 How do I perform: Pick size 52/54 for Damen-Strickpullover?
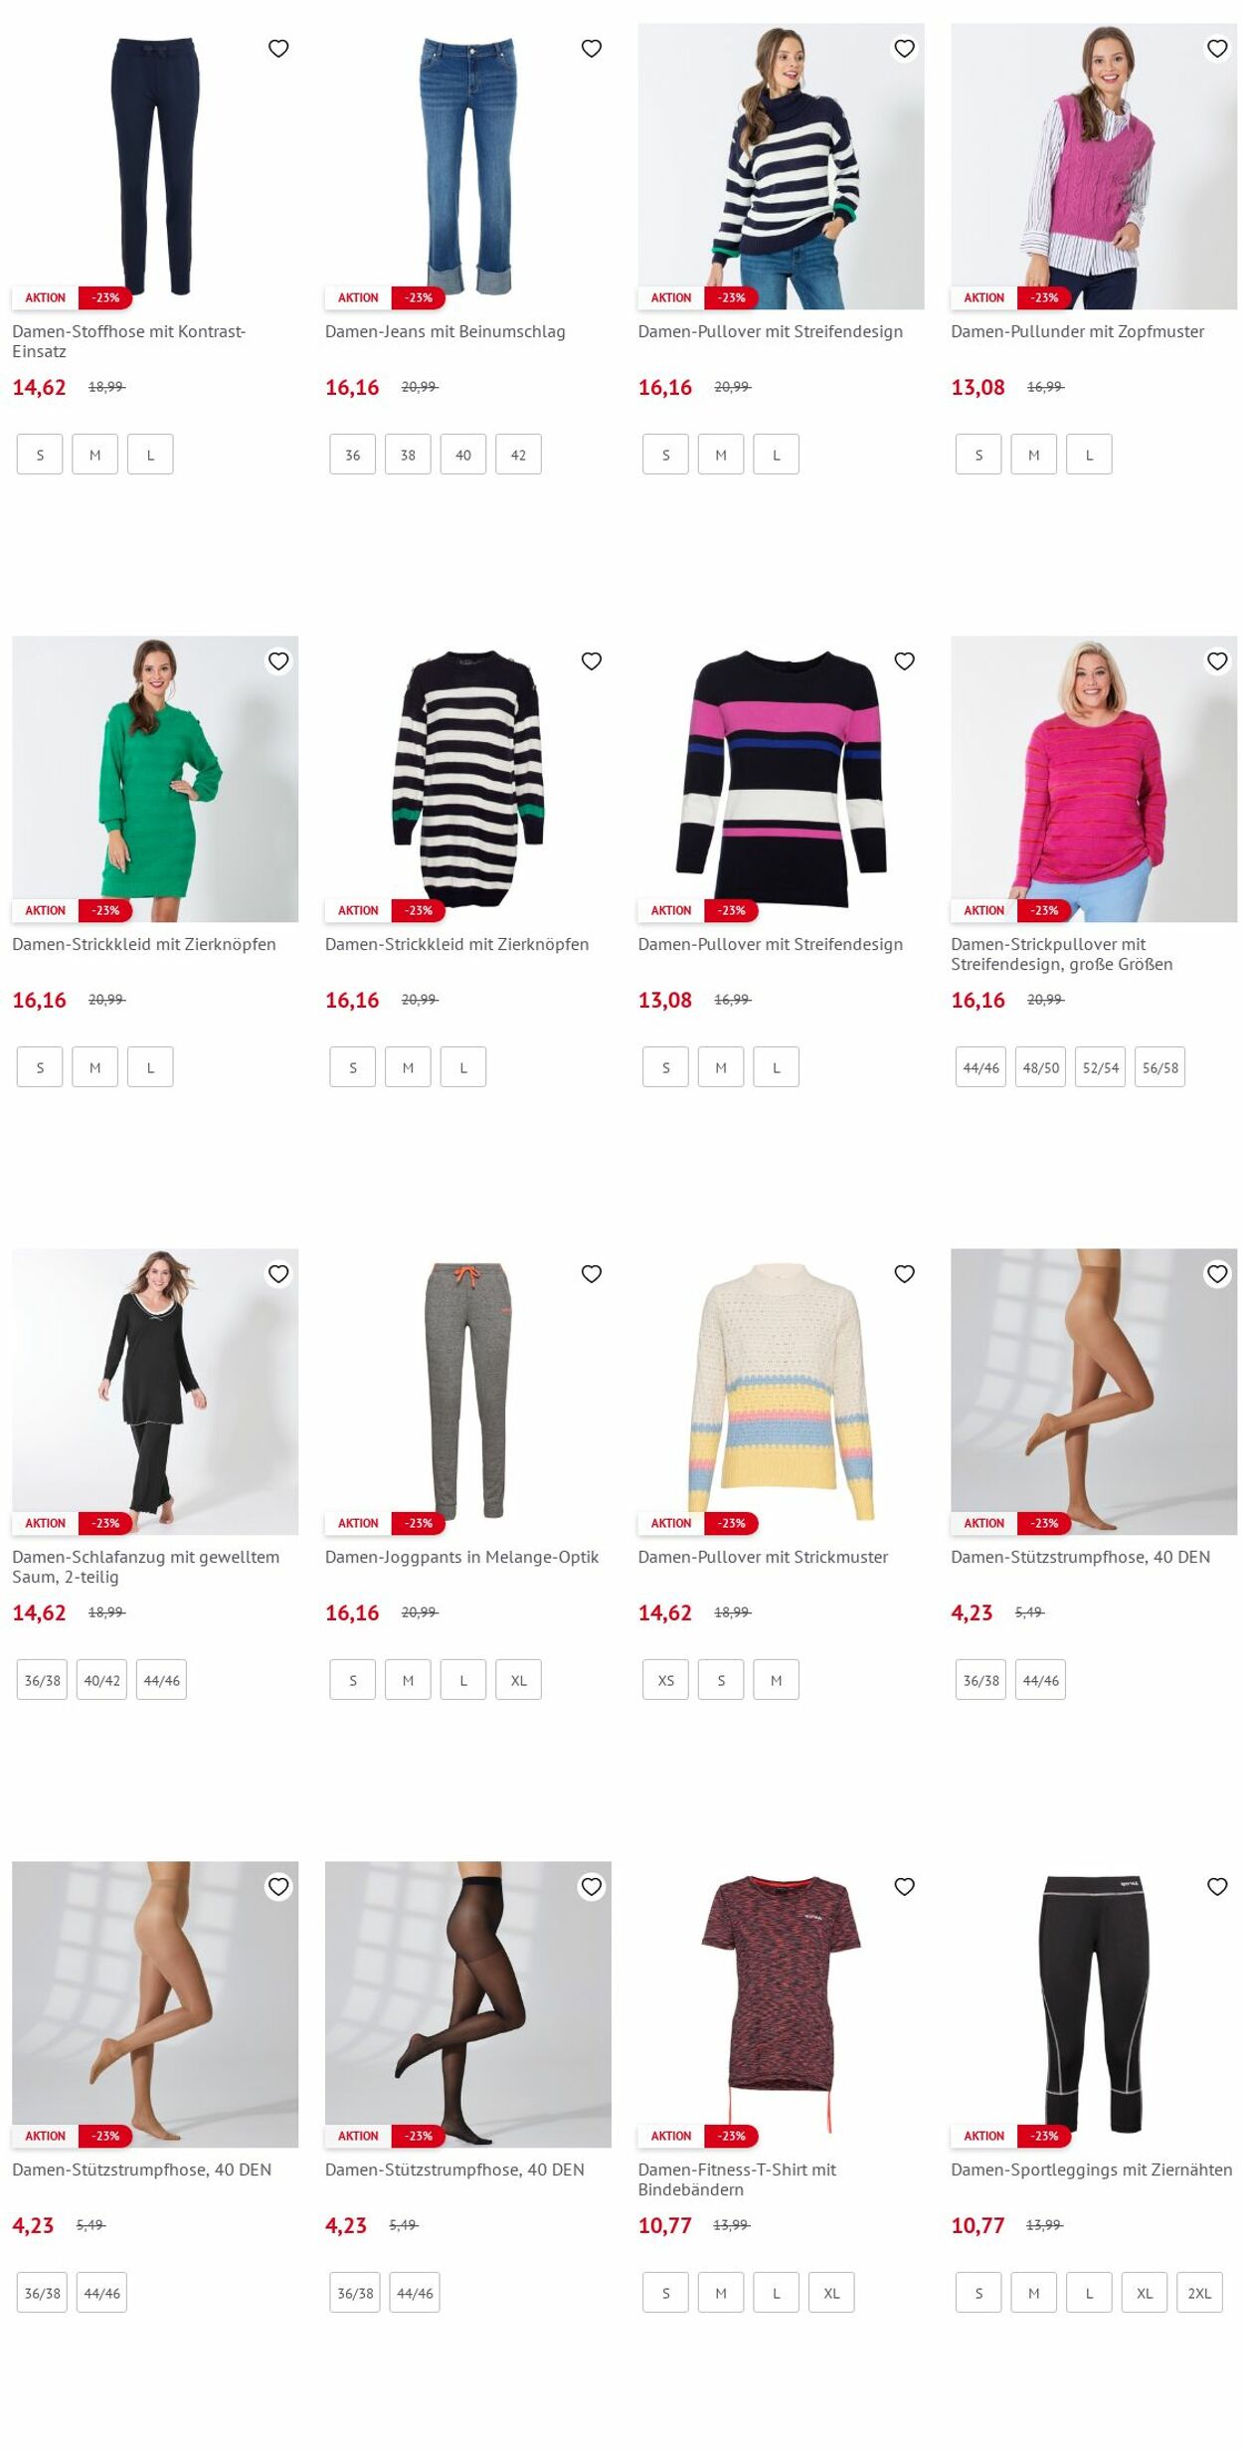point(1100,1067)
